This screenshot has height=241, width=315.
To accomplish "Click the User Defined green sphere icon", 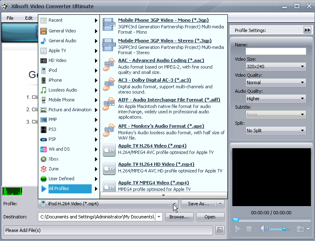I will click(44, 179).
